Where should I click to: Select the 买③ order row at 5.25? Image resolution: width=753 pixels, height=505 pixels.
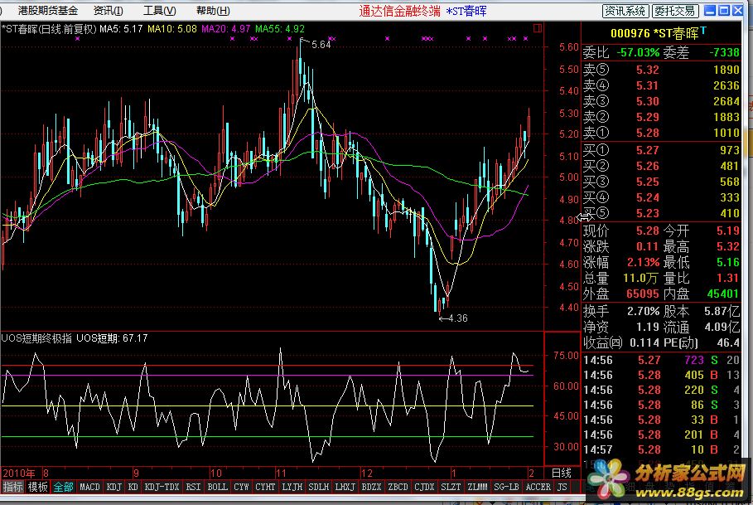click(661, 182)
